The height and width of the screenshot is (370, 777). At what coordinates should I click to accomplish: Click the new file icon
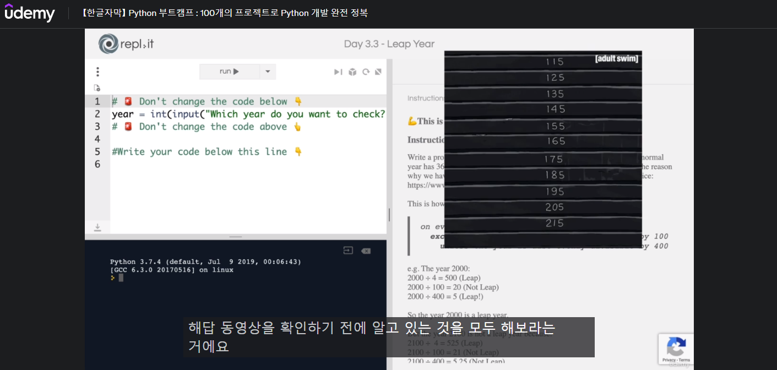click(97, 88)
